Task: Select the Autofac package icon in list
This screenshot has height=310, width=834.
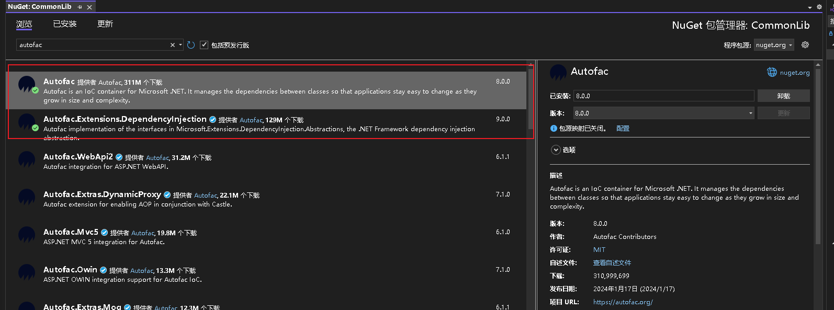Action: coord(27,84)
